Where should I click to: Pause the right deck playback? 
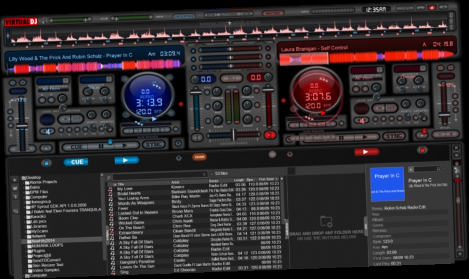[341, 138]
